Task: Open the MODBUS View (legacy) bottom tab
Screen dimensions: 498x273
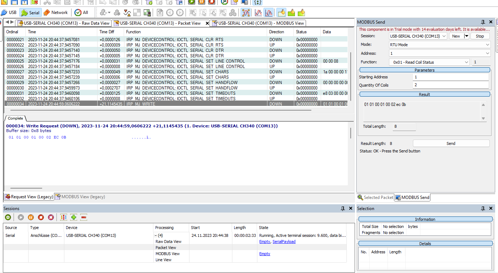Action: (80, 197)
